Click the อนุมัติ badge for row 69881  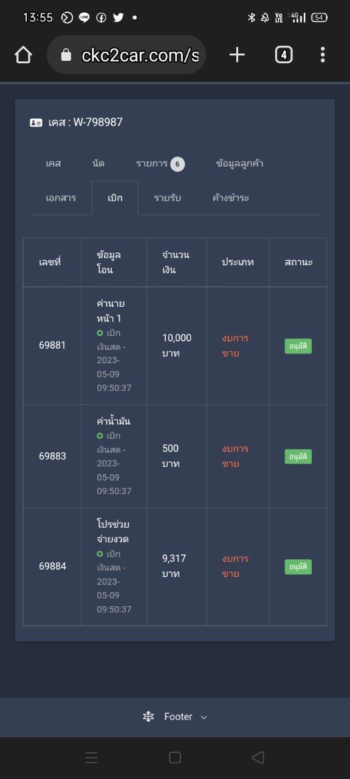click(298, 346)
